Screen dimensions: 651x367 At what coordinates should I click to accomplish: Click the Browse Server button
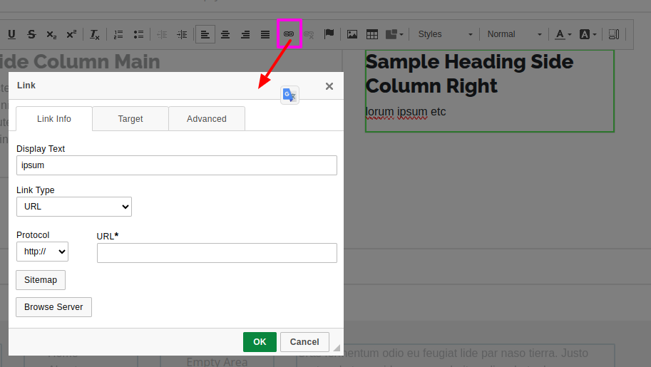tap(53, 307)
